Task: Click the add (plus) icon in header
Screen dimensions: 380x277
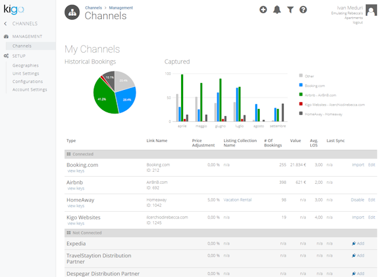Action: (263, 10)
